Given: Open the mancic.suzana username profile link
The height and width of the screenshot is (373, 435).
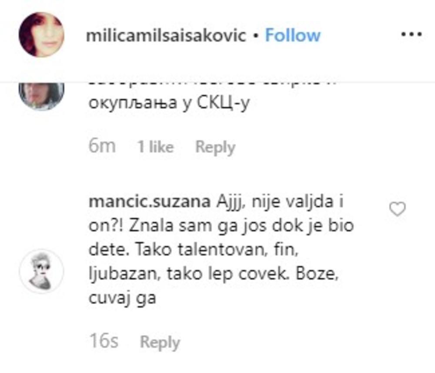Looking at the screenshot, I should (x=150, y=202).
